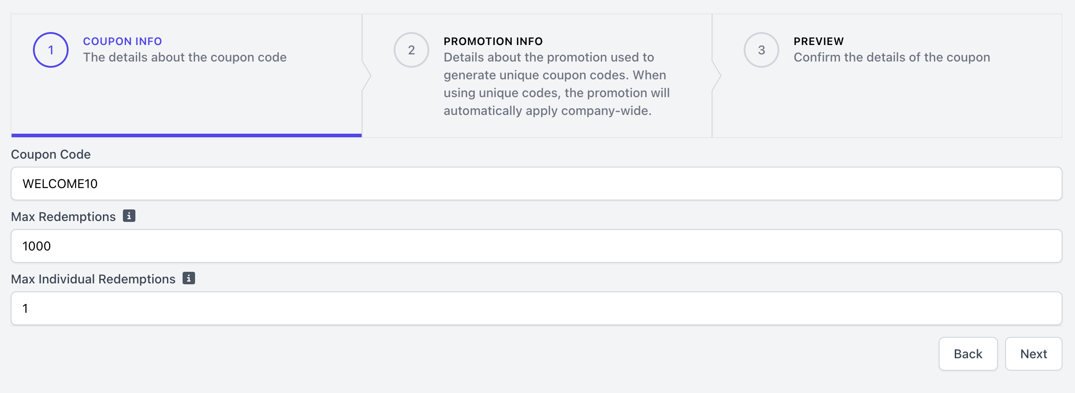Click the Max Redemptions info icon
Screen dimensions: 1075x393
coord(129,216)
